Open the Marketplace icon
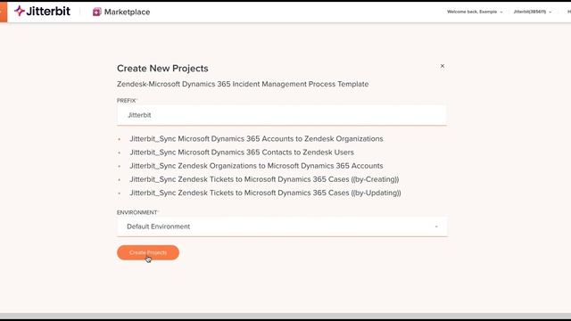This screenshot has width=571, height=321. click(x=96, y=12)
